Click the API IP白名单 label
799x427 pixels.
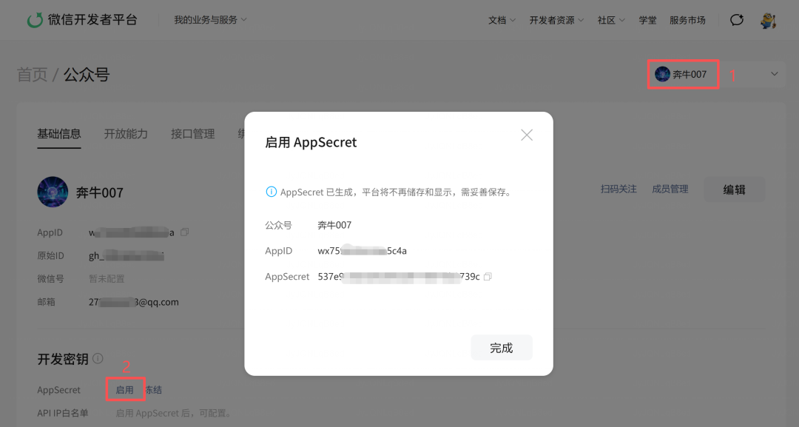63,413
